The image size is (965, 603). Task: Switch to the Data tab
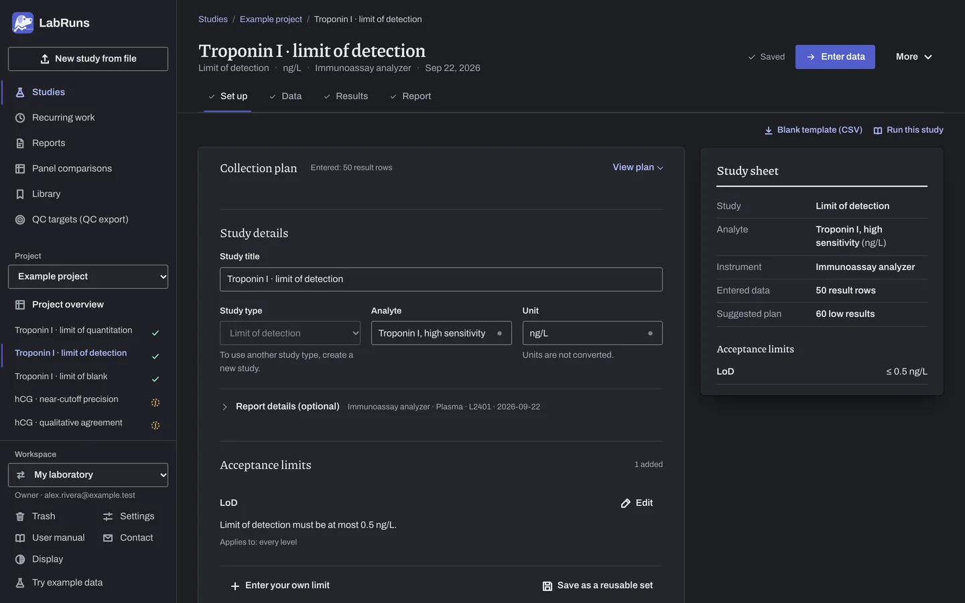coord(285,96)
